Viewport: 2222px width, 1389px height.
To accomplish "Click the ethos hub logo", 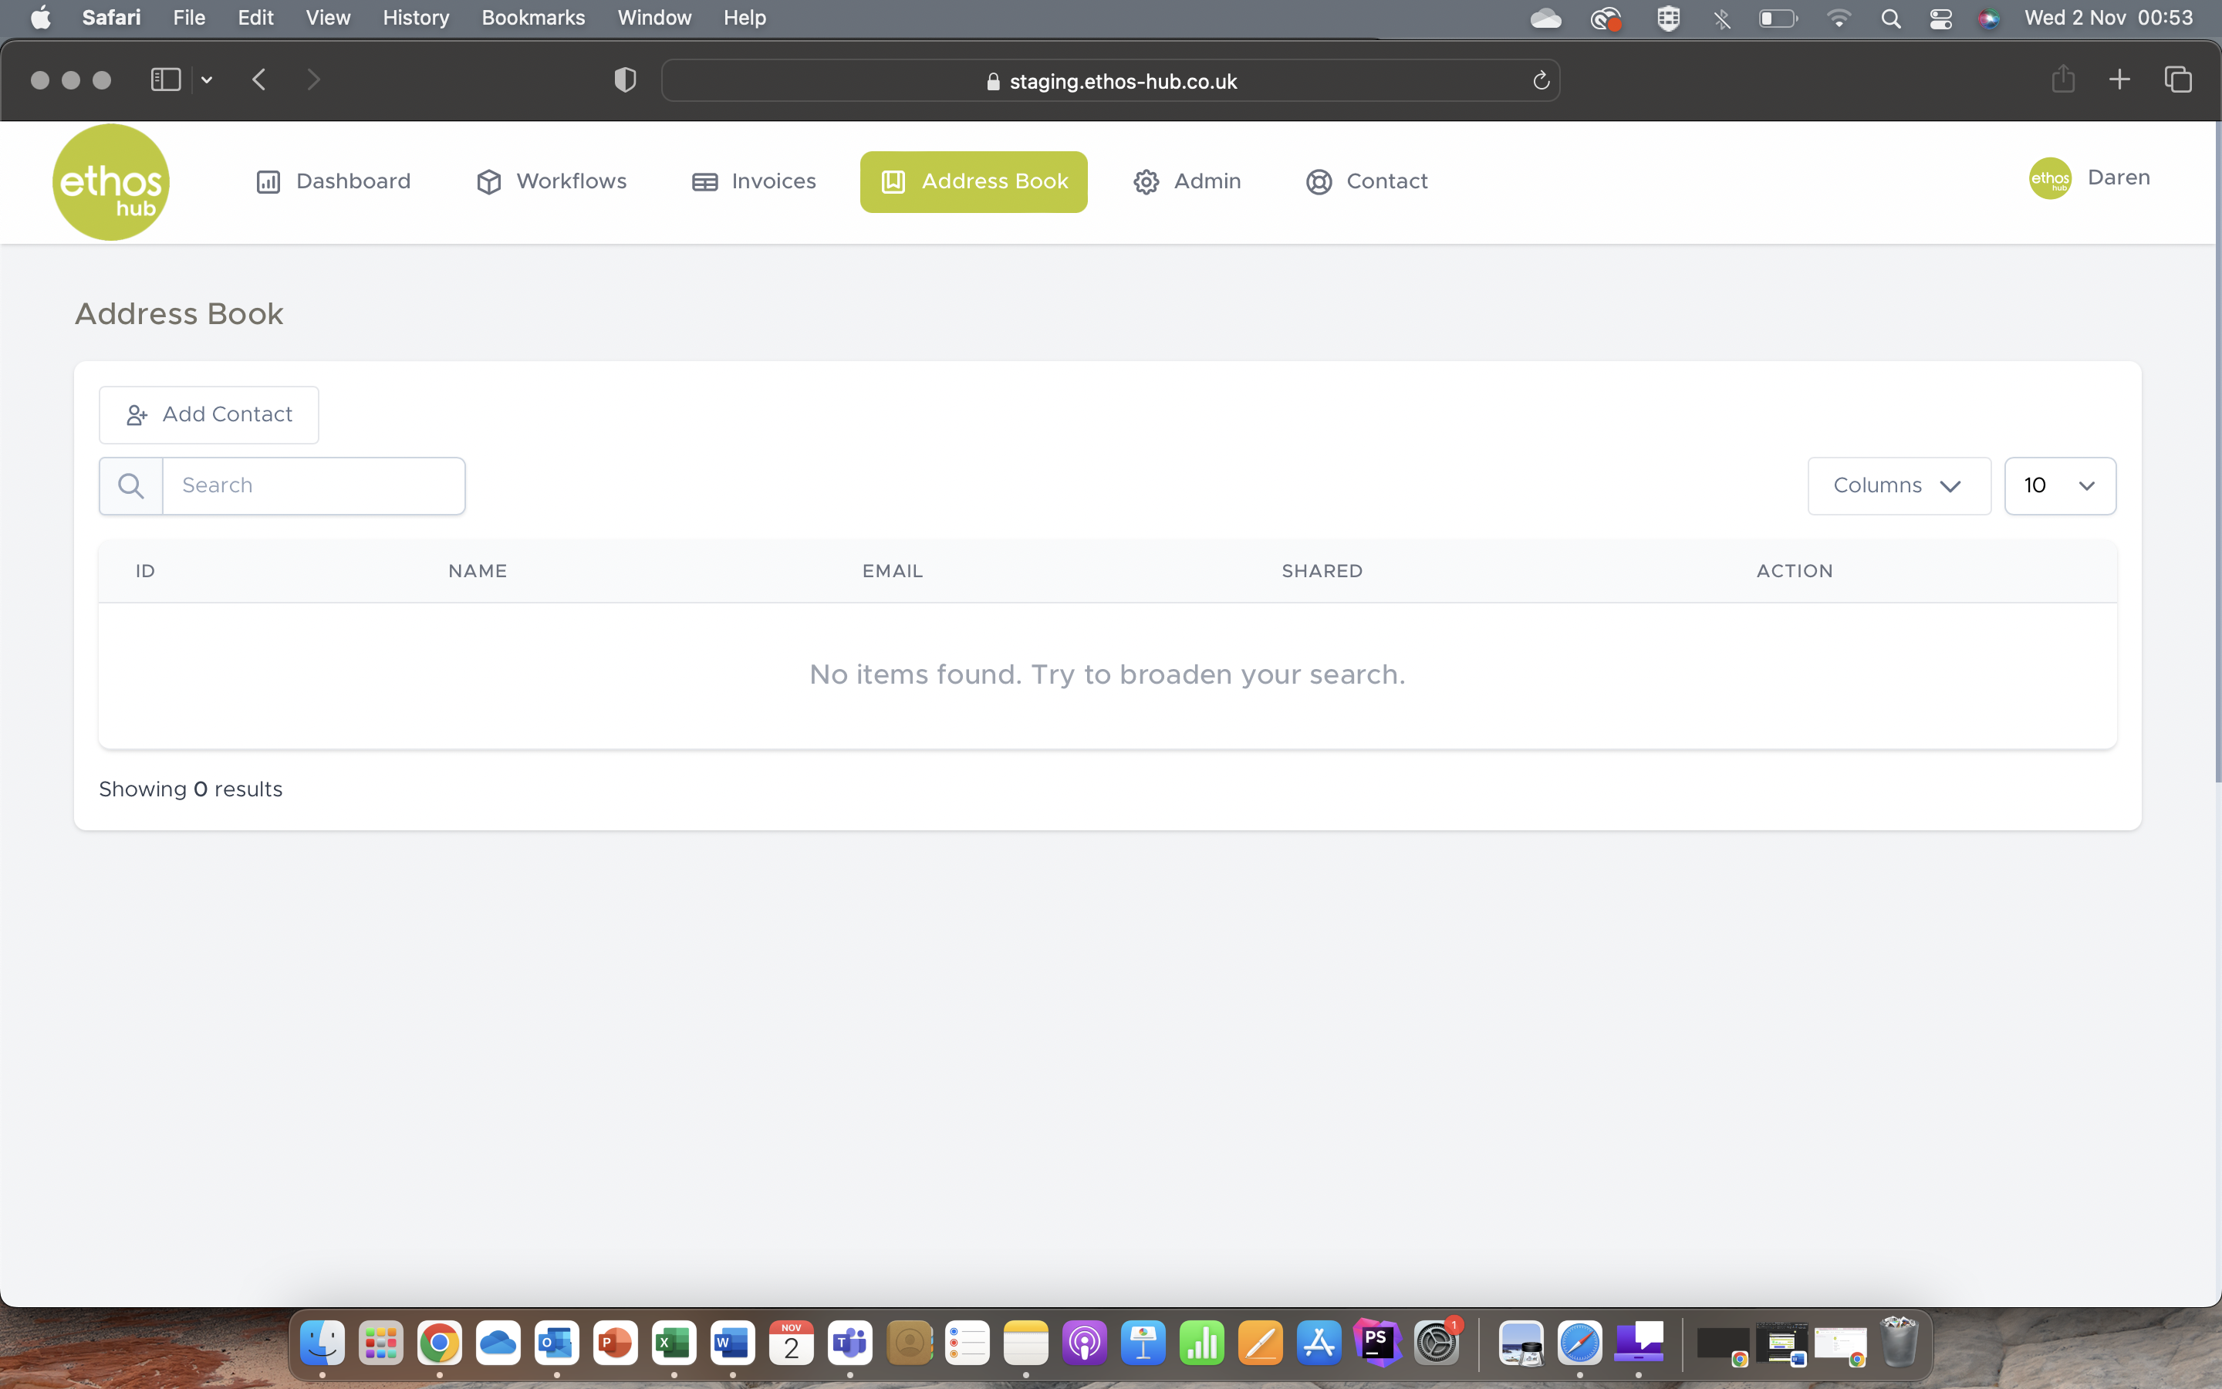I will point(110,182).
